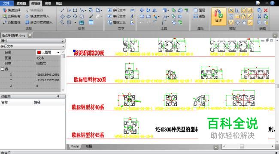Click the Insert image icon

(82, 23)
